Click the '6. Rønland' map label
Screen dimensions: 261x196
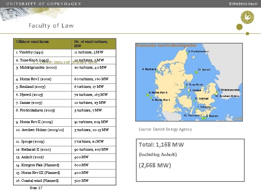point(149,69)
